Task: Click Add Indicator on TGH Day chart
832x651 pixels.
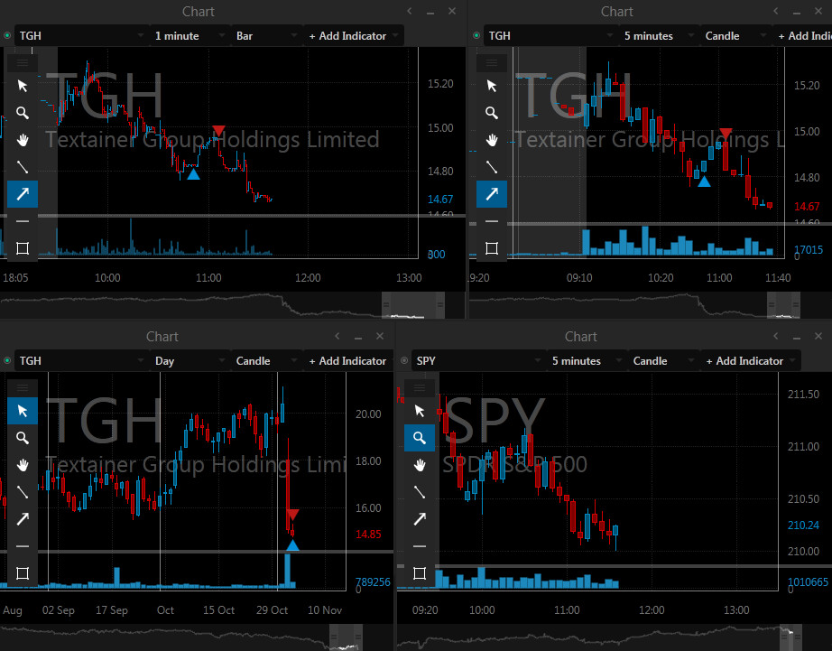Action: tap(348, 360)
